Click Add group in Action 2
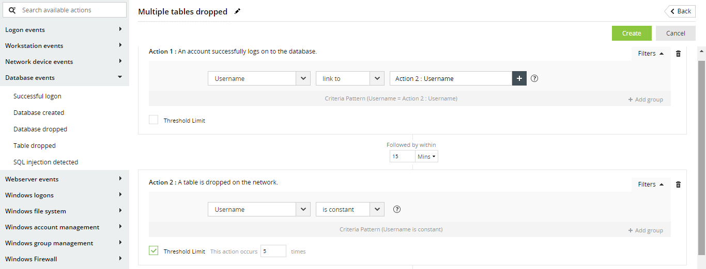Screen dimensions: 706x269 click(x=646, y=230)
